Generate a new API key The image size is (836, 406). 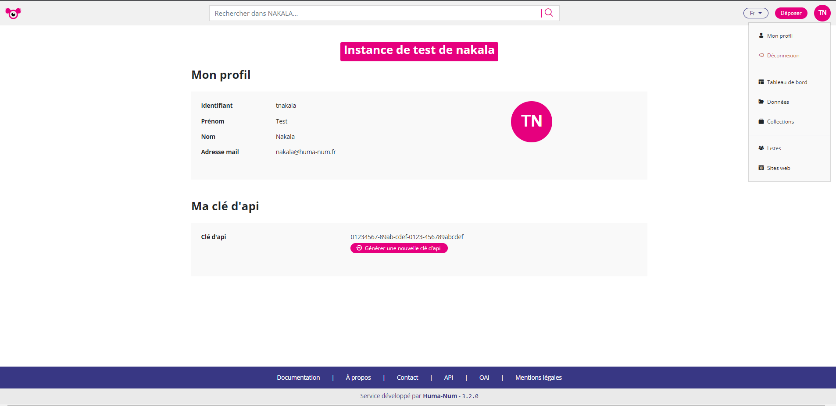pos(399,248)
